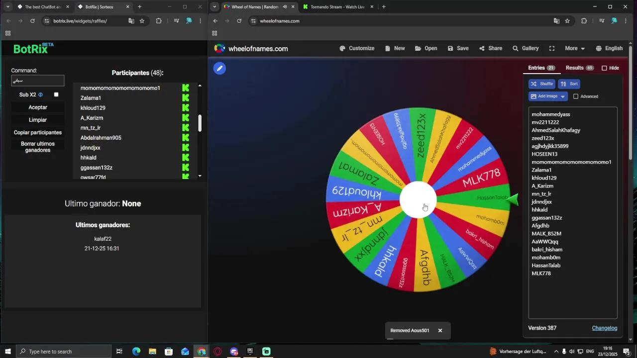Toggle the Hide checkbox
Screen dimensions: 637x358
pos(604,68)
